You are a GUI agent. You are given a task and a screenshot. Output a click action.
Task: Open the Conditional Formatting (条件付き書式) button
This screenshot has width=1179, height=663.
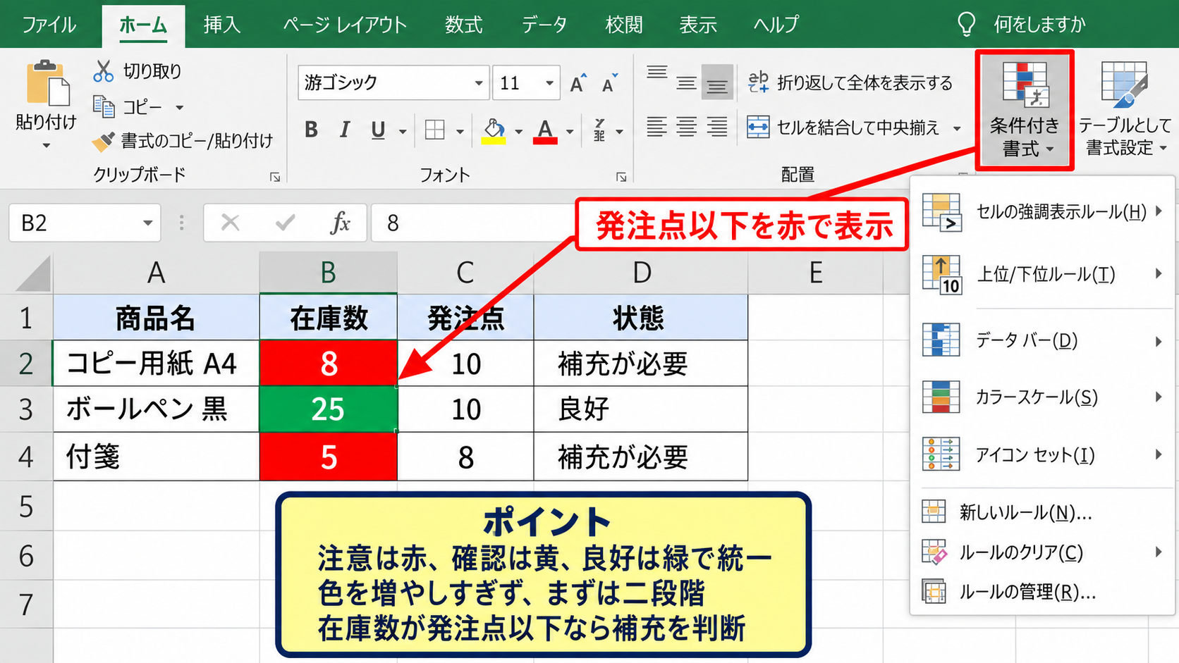[x=1025, y=110]
